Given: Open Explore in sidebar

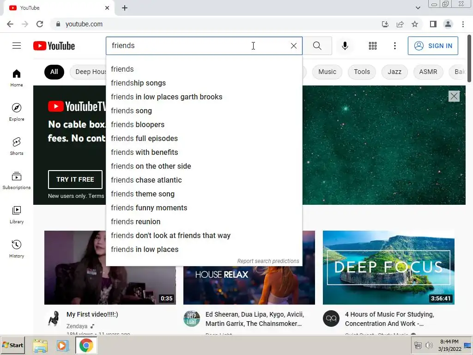Looking at the screenshot, I should click(x=17, y=112).
